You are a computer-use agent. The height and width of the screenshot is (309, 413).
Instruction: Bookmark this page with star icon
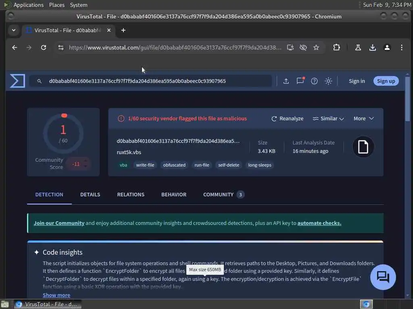click(316, 47)
